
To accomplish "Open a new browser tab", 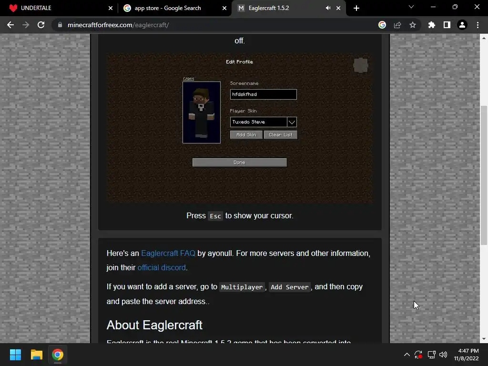I will [356, 8].
